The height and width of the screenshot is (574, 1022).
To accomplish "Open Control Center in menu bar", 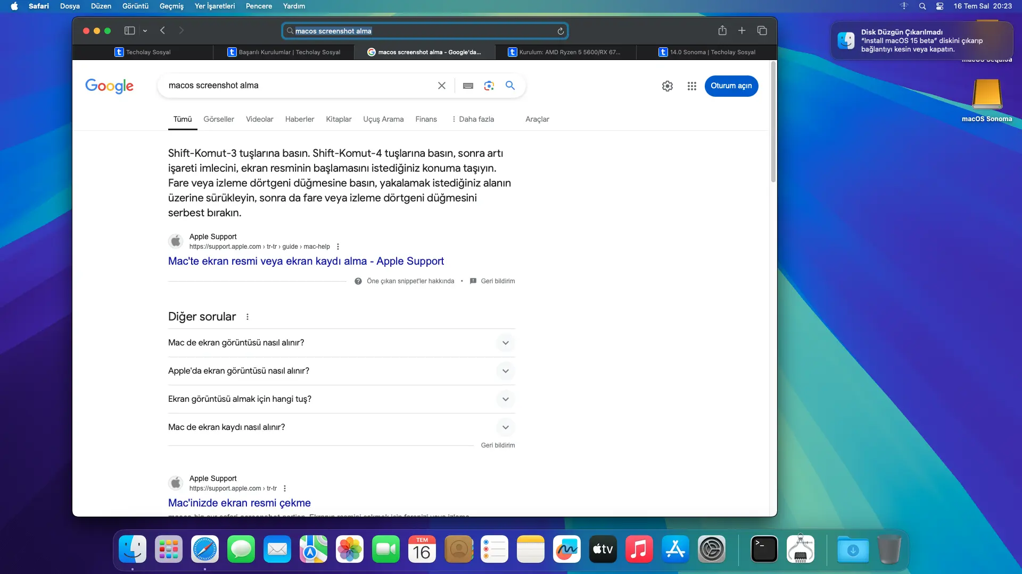I will tap(939, 6).
